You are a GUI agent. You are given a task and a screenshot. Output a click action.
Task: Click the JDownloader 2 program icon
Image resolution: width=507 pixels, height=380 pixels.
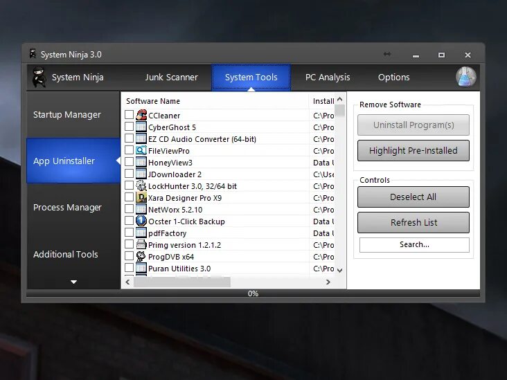pos(141,174)
